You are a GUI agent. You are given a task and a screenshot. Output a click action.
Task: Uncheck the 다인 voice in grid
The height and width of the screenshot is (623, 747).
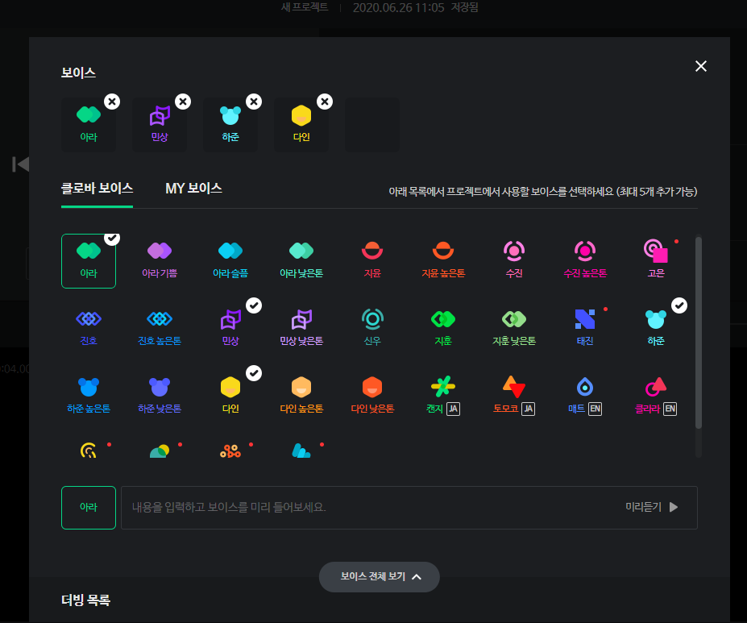click(x=230, y=396)
